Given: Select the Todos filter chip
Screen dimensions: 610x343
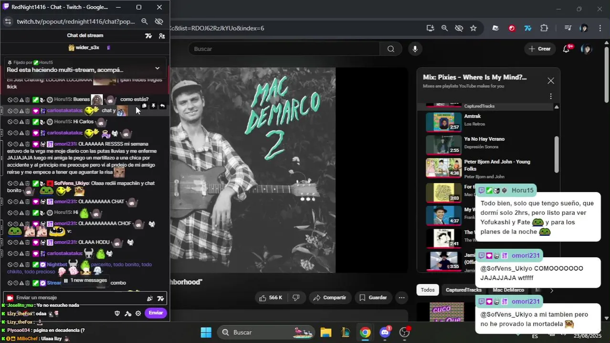Looking at the screenshot, I should point(428,290).
